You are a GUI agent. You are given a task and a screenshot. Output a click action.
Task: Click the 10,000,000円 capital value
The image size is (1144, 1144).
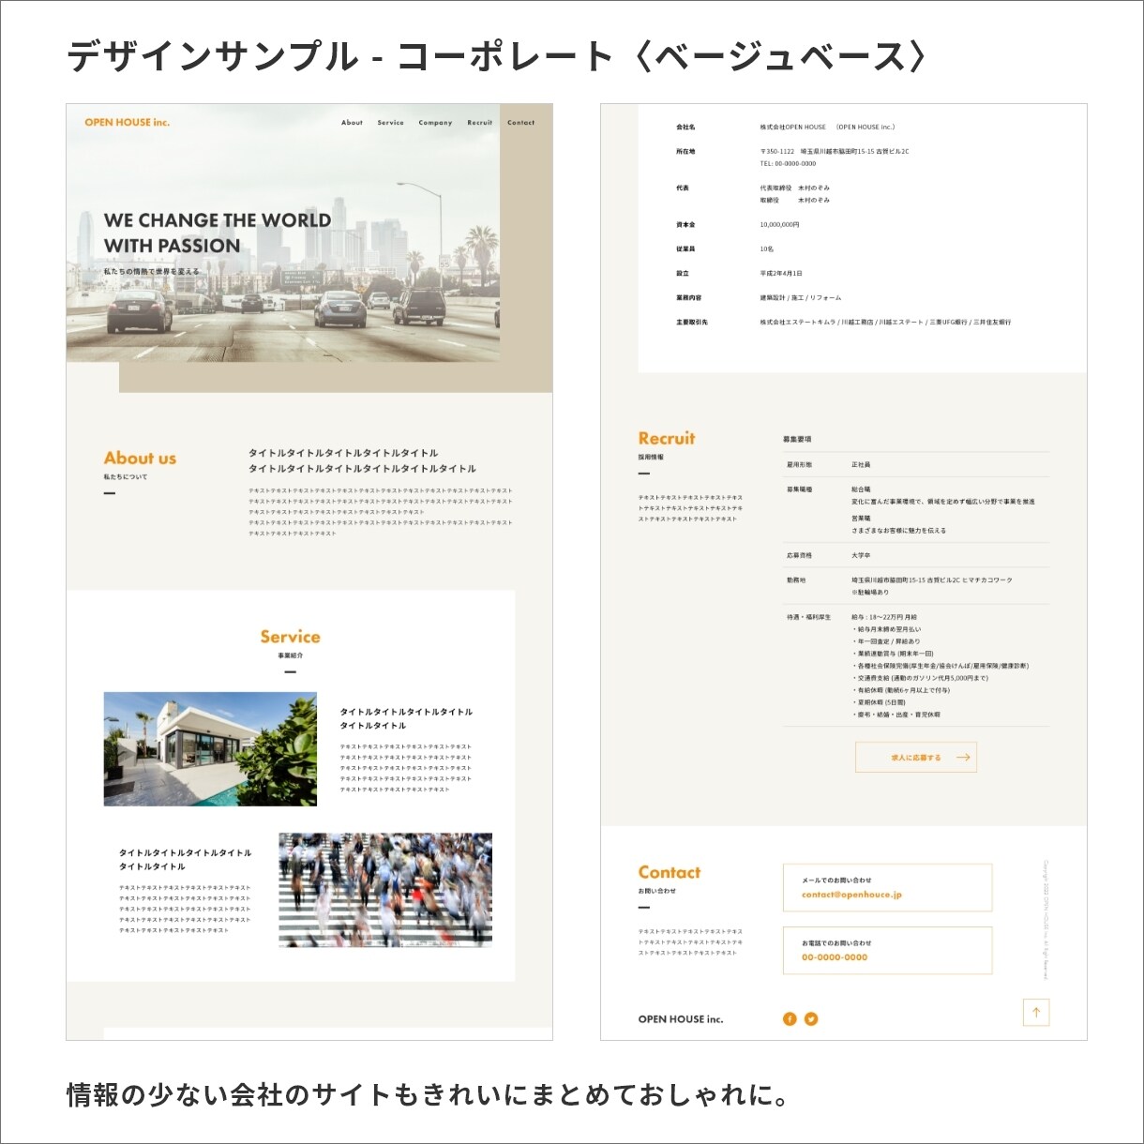780,225
